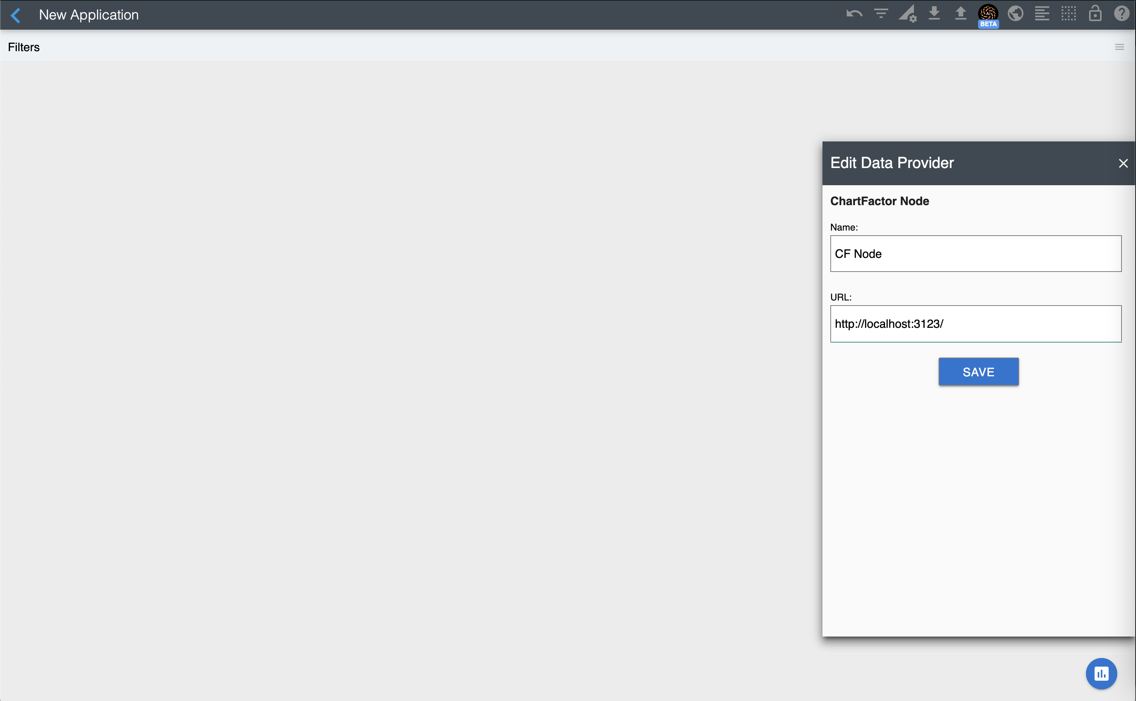This screenshot has width=1136, height=701.
Task: Toggle the dotted grid icon
Action: click(x=1069, y=14)
